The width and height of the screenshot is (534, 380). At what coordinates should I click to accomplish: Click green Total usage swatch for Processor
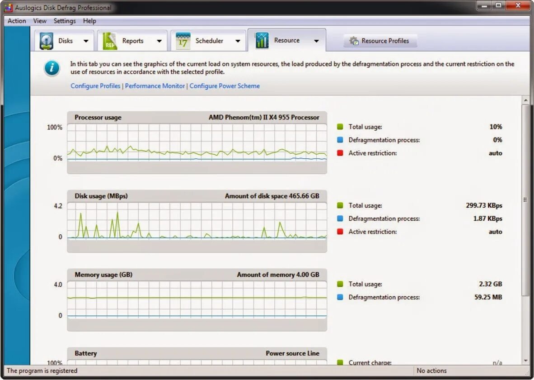[x=340, y=127]
